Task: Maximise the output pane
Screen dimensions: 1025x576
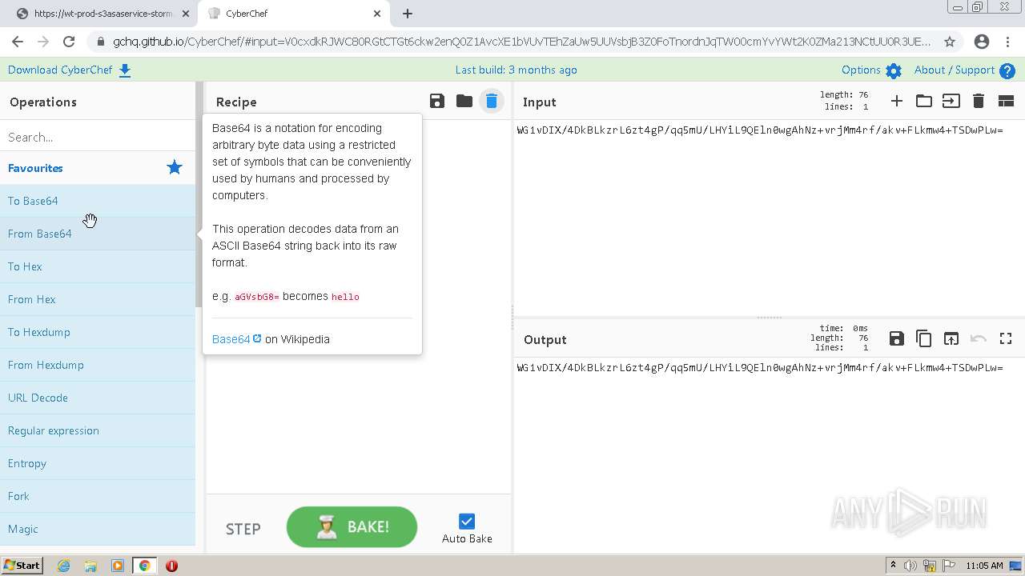Action: coord(1006,338)
